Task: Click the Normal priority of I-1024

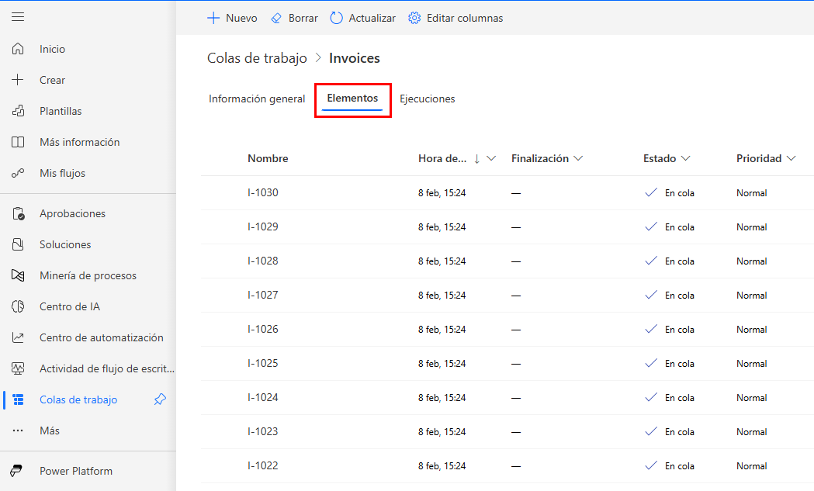Action: [x=752, y=398]
